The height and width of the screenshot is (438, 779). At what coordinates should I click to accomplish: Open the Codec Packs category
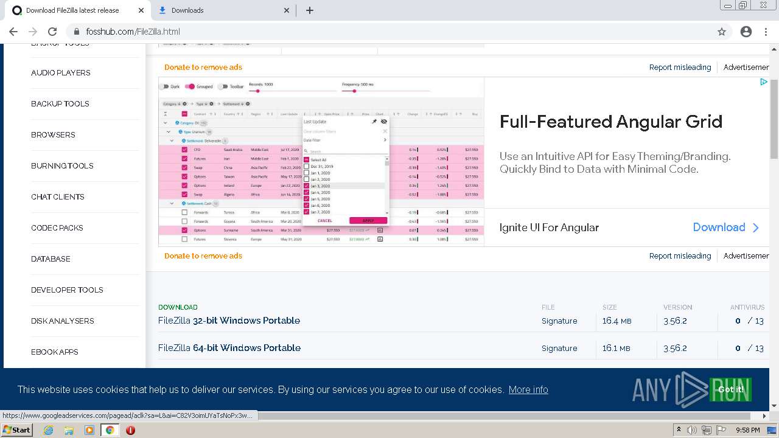click(x=57, y=228)
